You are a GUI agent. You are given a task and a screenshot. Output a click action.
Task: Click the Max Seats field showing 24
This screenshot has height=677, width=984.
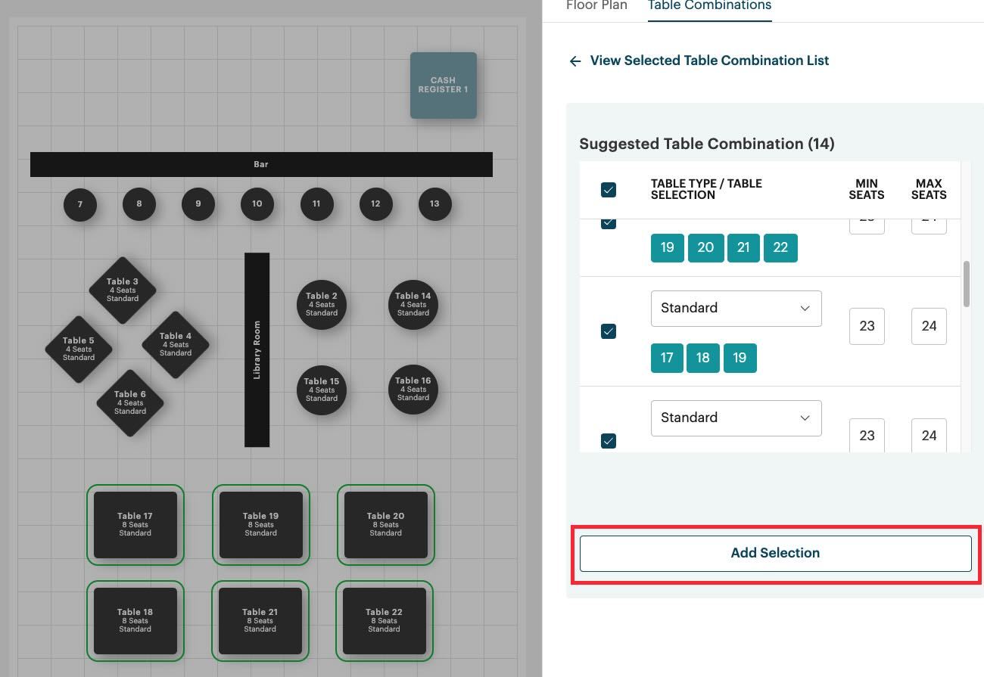(x=929, y=326)
